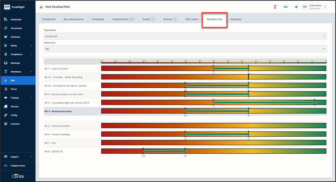Switch to the Risk matrix tab

click(192, 20)
